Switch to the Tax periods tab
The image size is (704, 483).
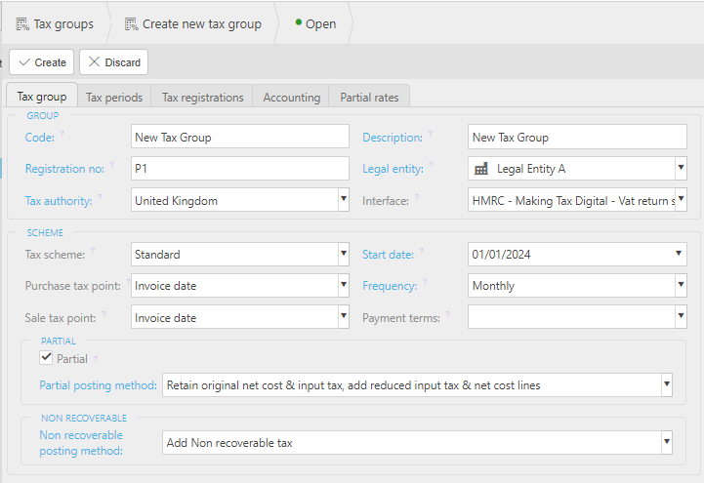[x=114, y=97]
